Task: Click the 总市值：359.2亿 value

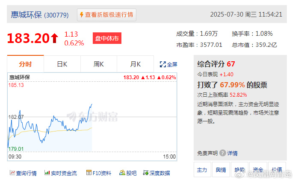Action: pos(254,45)
